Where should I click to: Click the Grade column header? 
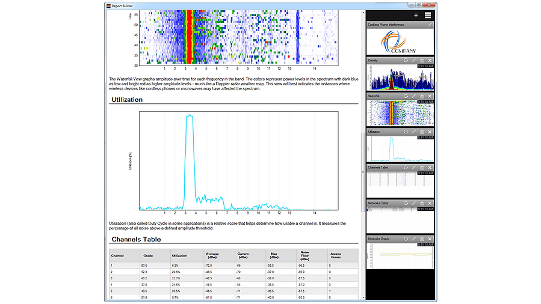[147, 255]
